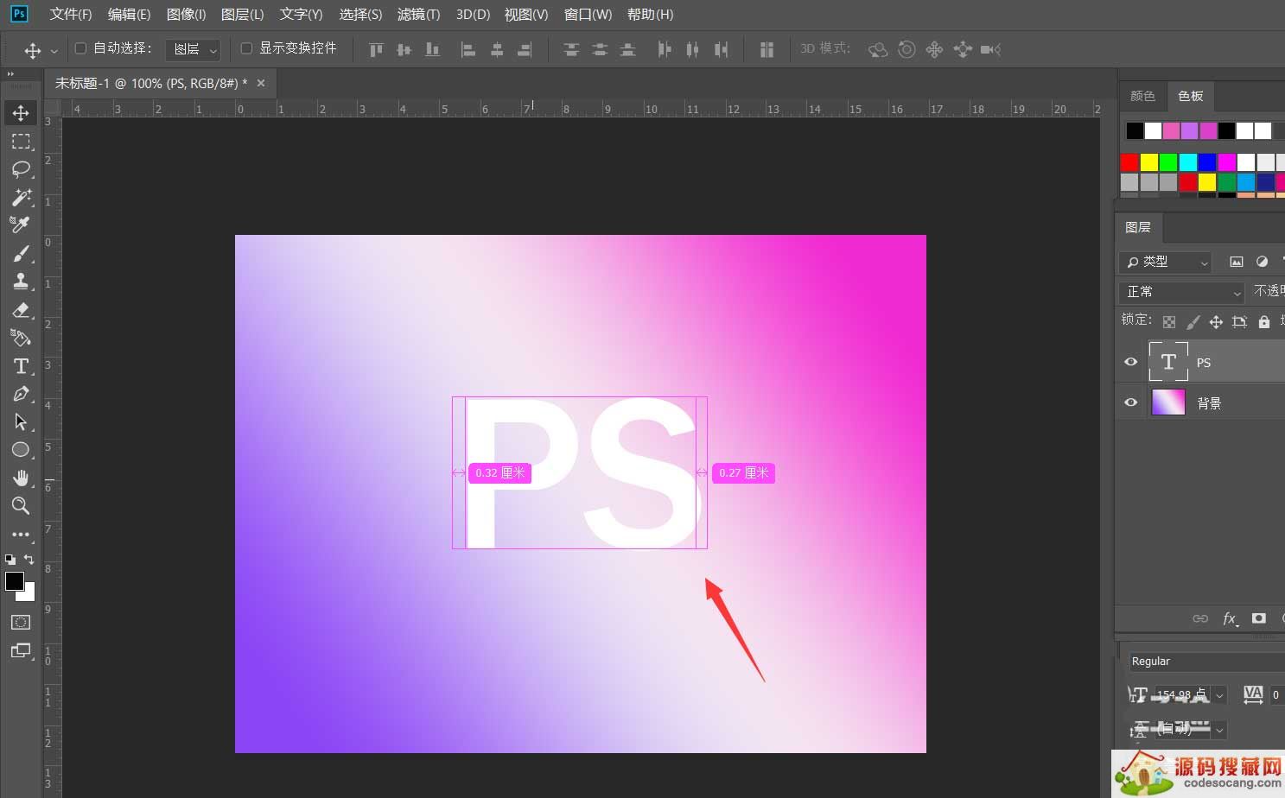Filter layers by adjustment type

pyautogui.click(x=1263, y=262)
